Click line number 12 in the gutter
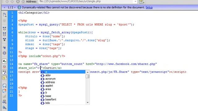198x111 pixels. pos(11,56)
